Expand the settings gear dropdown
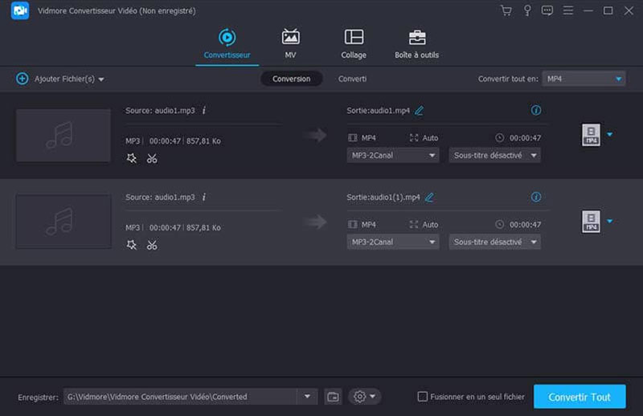This screenshot has width=643, height=416. point(364,397)
